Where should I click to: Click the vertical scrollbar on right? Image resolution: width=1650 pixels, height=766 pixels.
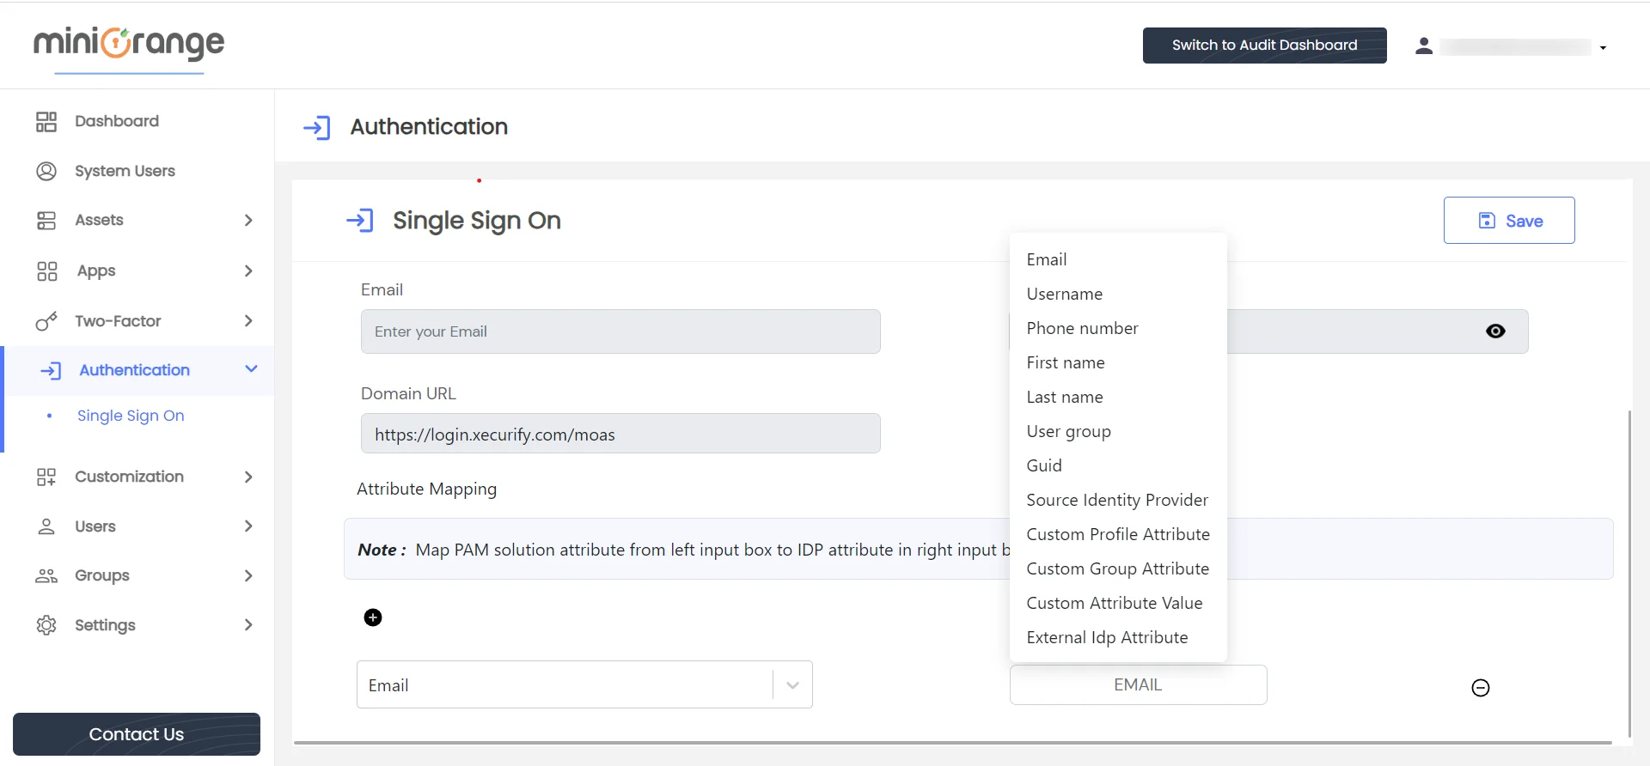[x=1629, y=574]
